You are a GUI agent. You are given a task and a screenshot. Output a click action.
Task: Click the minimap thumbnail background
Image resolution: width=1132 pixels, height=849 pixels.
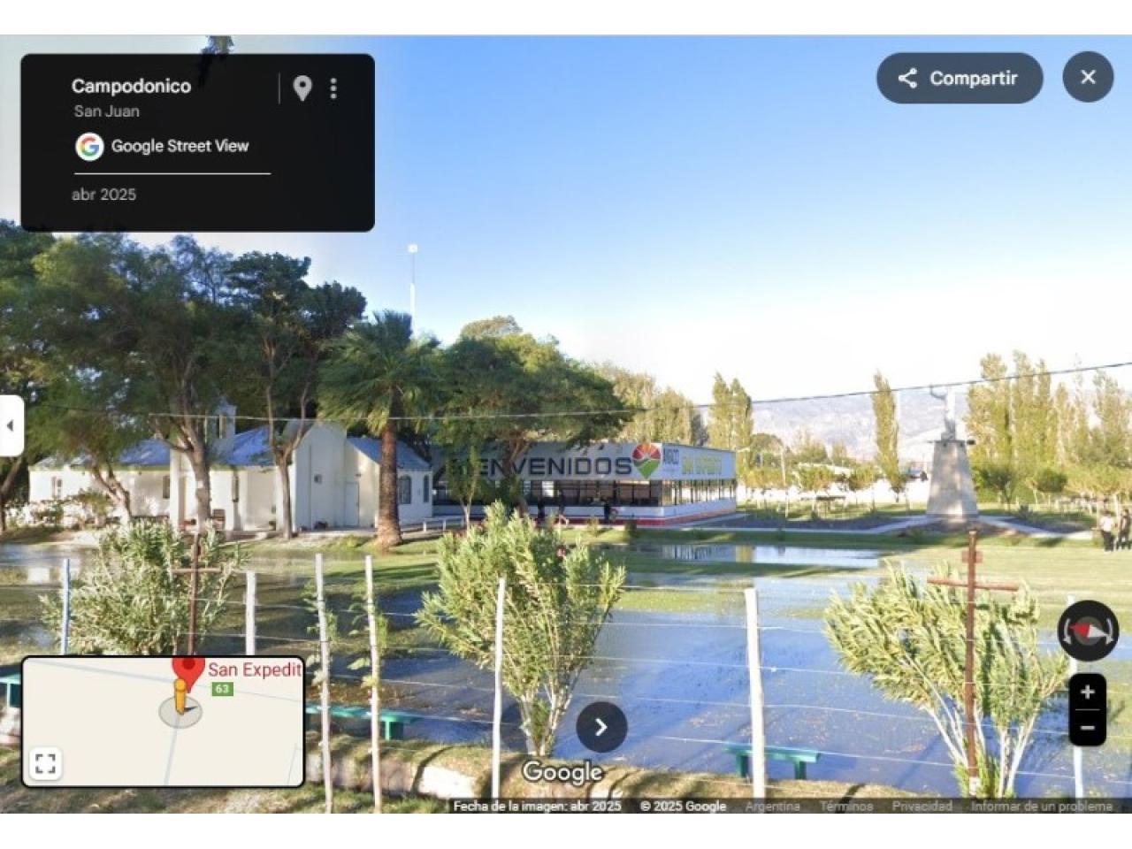click(x=239, y=743)
